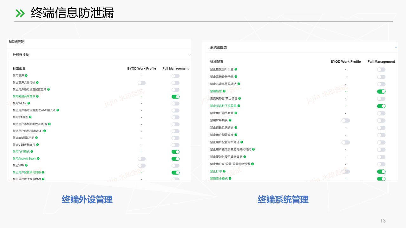Collapse the 外设连接类 section using its chevron
The height and width of the screenshot is (228, 406).
coord(189,55)
